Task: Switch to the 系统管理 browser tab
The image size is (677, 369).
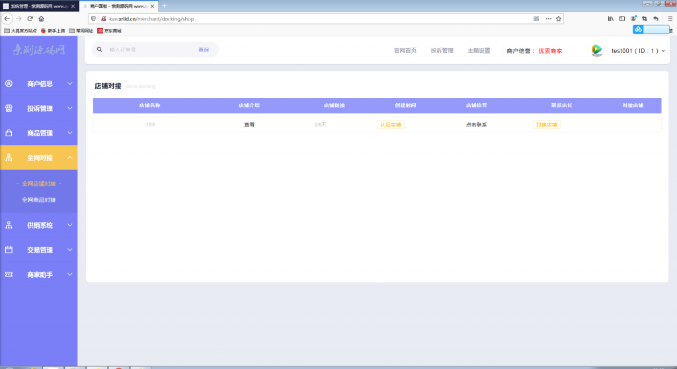Action: click(x=38, y=5)
